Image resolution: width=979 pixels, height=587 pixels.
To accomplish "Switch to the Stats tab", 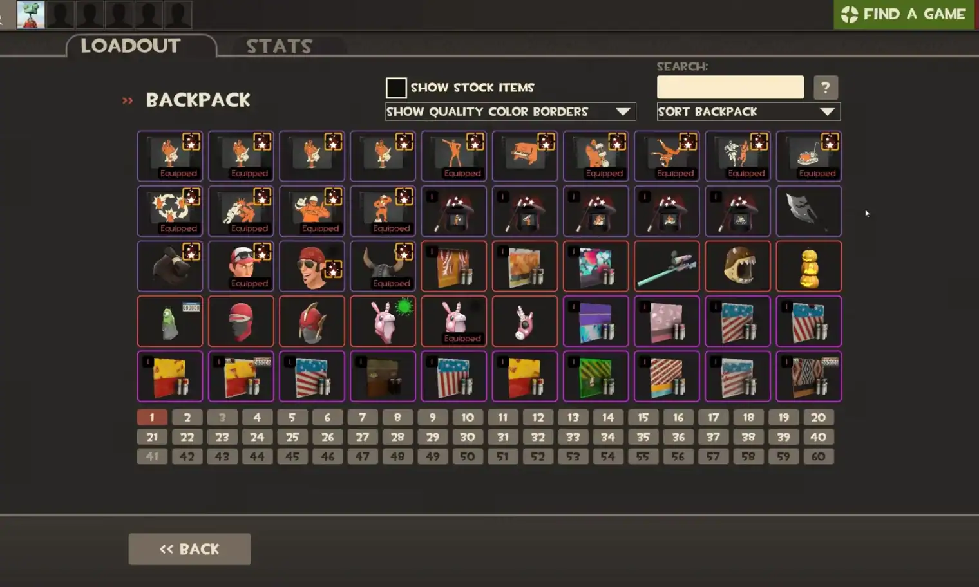I will coord(280,46).
